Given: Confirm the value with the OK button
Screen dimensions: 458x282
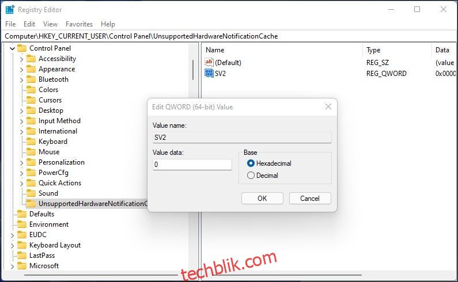Looking at the screenshot, I should pos(262,198).
